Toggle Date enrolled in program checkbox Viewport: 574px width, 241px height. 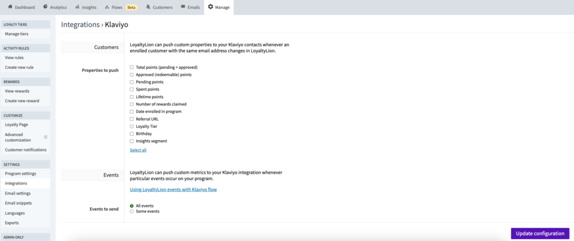132,112
